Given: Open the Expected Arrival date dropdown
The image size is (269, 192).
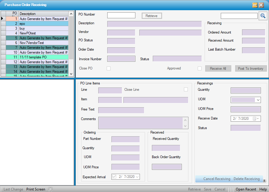Looking at the screenshot, I should pos(137,177).
